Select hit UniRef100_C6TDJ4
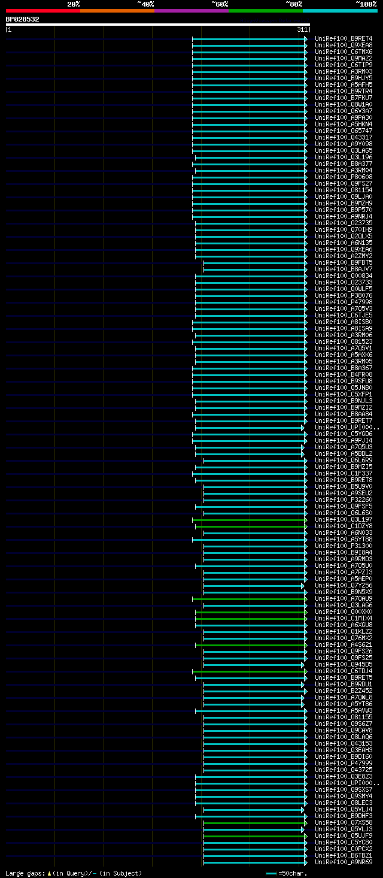Viewport: 383px width, 878px height. pyautogui.click(x=344, y=671)
